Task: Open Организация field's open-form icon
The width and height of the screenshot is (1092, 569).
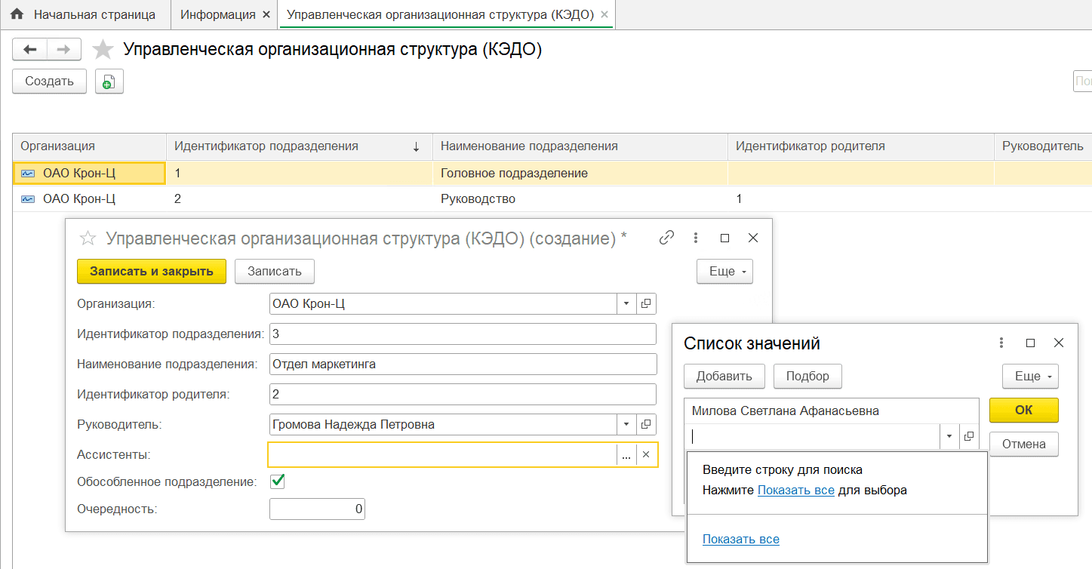Action: click(x=646, y=303)
